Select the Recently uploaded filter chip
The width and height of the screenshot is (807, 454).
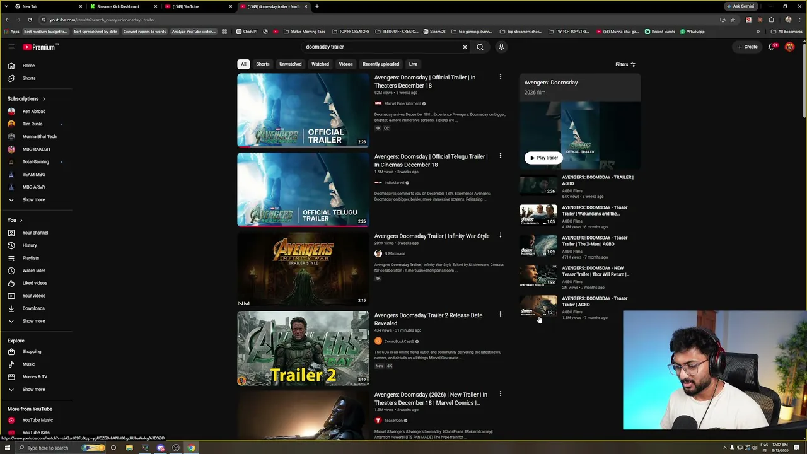point(381,64)
